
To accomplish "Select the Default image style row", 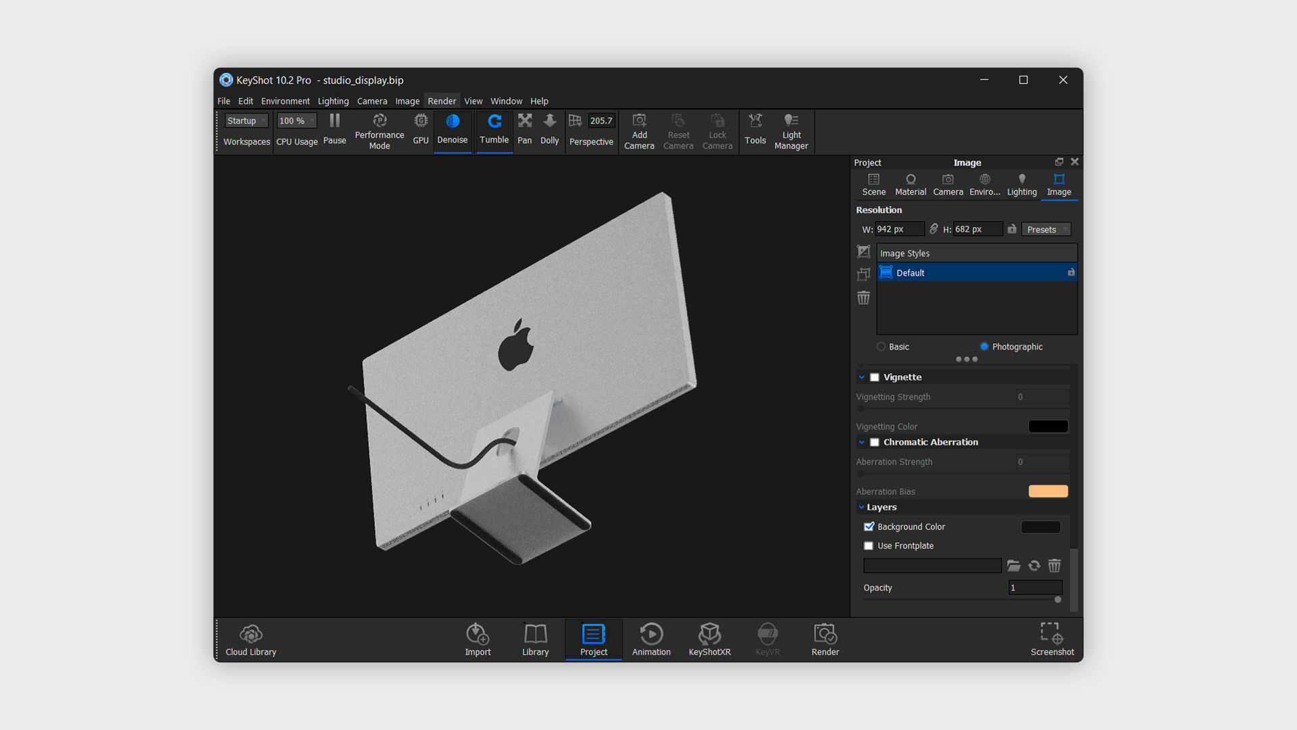I will [977, 272].
